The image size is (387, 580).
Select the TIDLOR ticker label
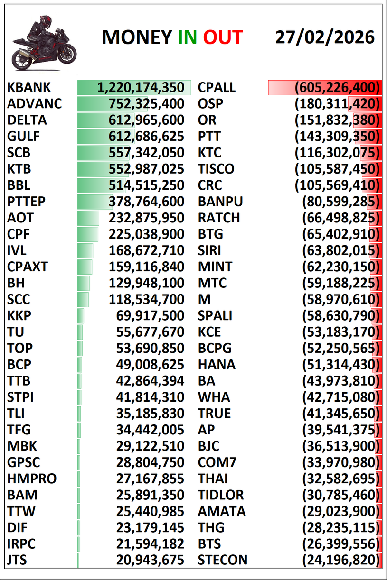point(221,495)
